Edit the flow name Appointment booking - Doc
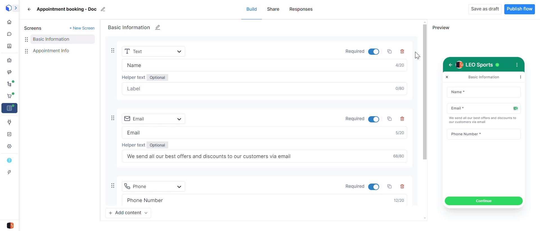The width and height of the screenshot is (540, 231). pos(103,9)
